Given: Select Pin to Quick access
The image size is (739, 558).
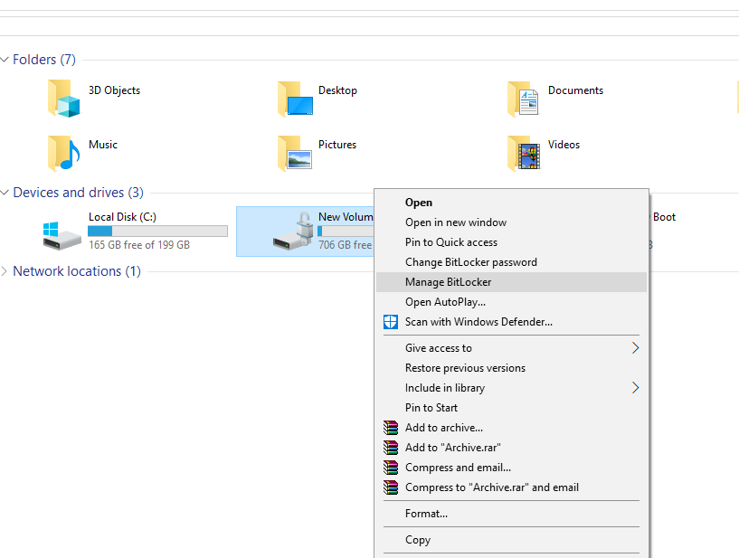Looking at the screenshot, I should tap(511, 242).
